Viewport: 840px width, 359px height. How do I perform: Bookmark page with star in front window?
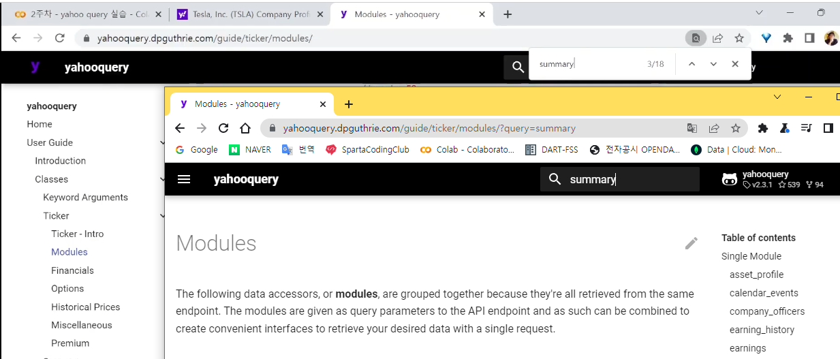click(x=736, y=128)
